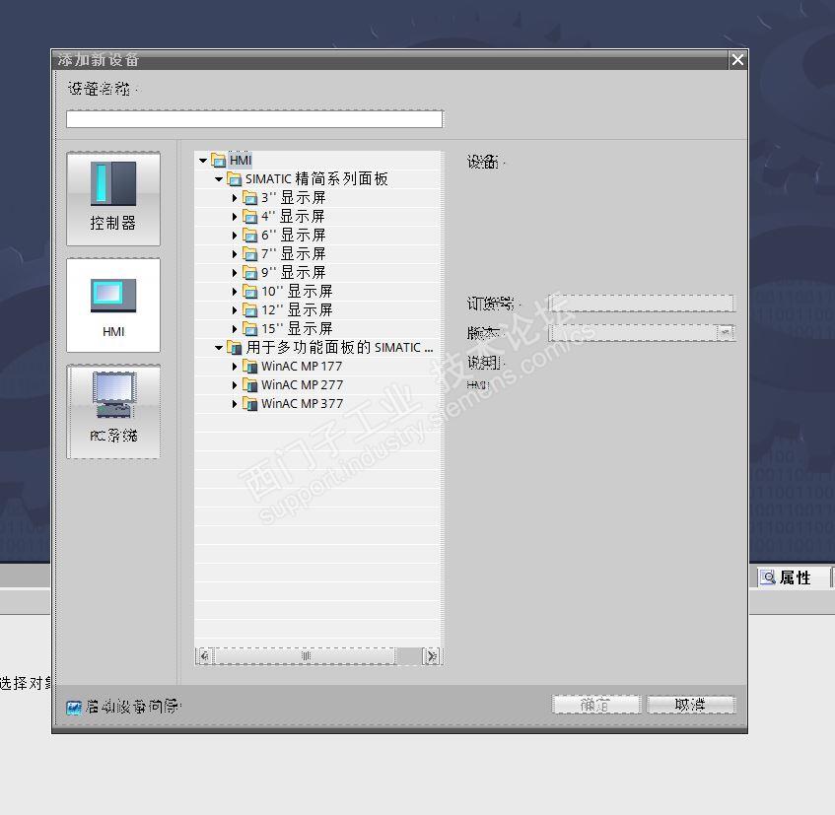
Task: Click the WinAC MP 377 folder icon
Action: (249, 403)
